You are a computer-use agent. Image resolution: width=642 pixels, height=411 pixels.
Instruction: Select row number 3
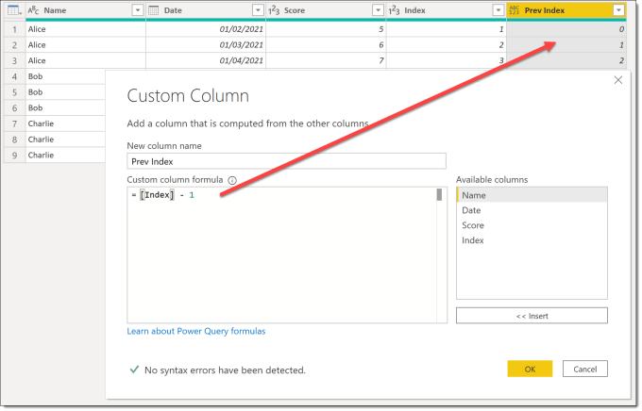15,61
